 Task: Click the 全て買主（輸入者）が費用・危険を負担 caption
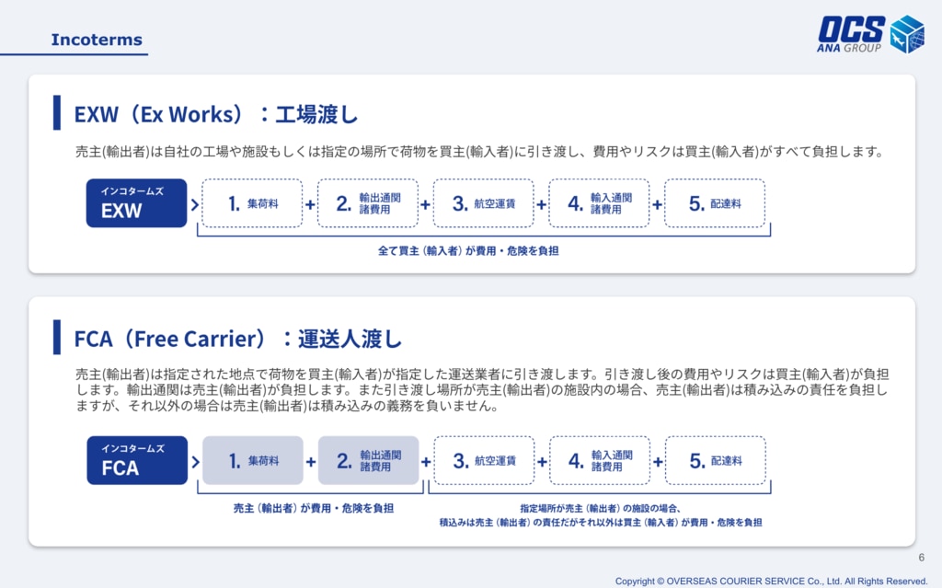pos(468,250)
